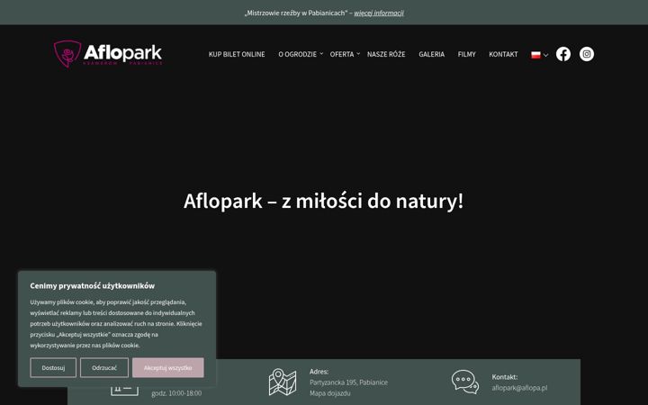Click the calendar icon by opening hours
The image size is (648, 405).
click(x=124, y=390)
